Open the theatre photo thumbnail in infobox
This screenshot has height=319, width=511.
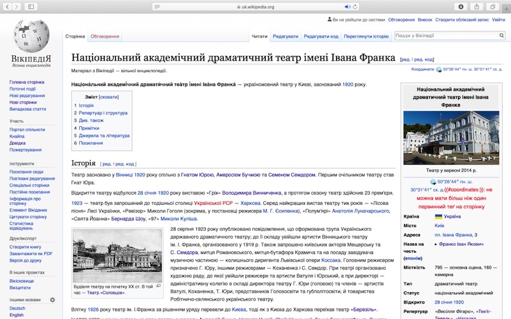(x=451, y=138)
